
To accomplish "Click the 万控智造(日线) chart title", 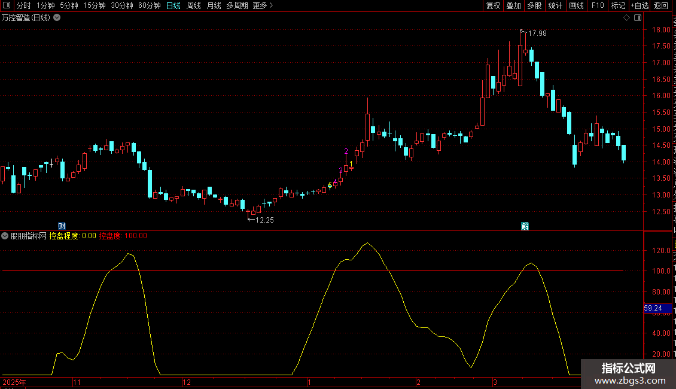I will click(x=26, y=18).
